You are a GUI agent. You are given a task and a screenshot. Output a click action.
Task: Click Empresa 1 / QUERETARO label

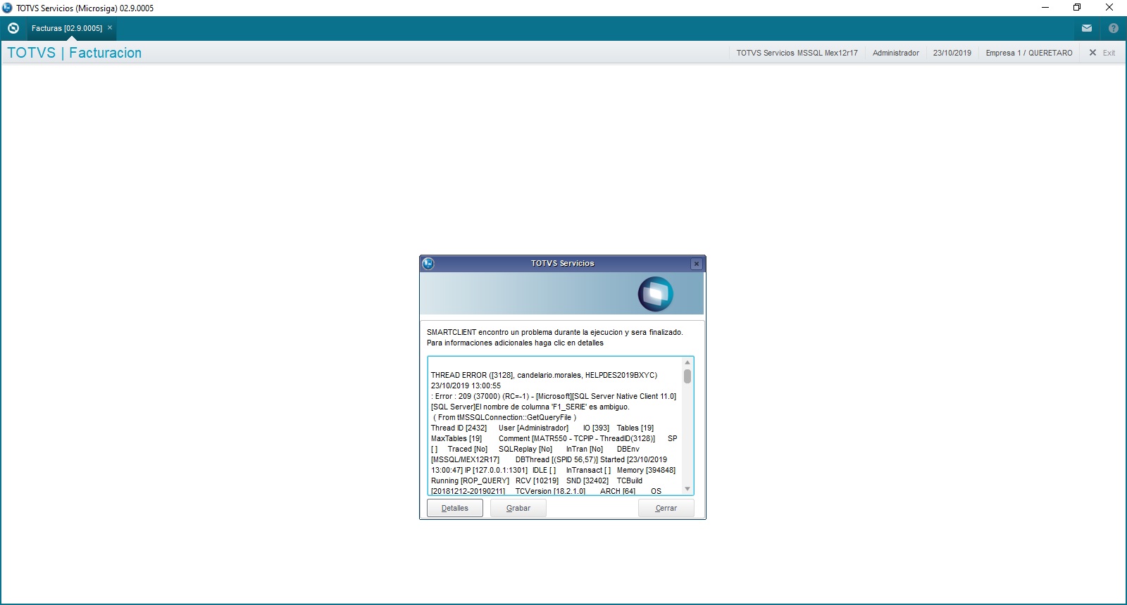(1029, 53)
